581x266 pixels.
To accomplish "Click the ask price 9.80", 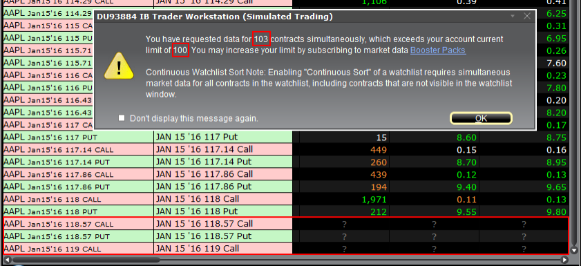I will (556, 212).
